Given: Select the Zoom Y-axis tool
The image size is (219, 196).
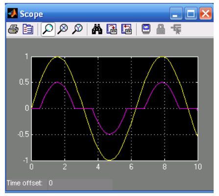Looking at the screenshot, I should click(77, 29).
